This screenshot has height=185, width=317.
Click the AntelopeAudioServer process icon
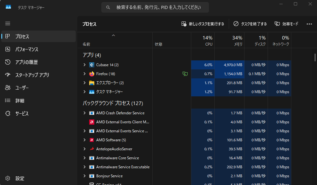92,149
